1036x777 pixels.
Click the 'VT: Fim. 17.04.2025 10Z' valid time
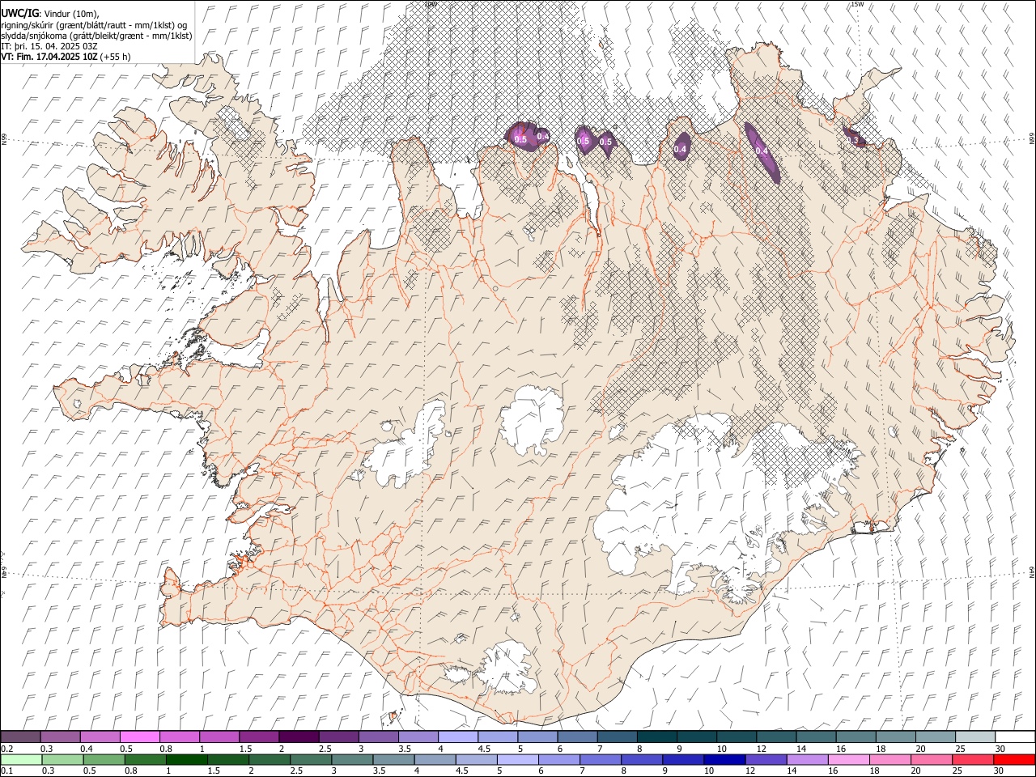coord(49,57)
